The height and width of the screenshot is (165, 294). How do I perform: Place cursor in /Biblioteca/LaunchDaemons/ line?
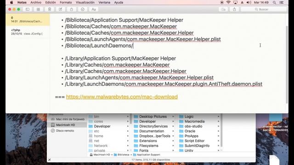[x=99, y=45]
